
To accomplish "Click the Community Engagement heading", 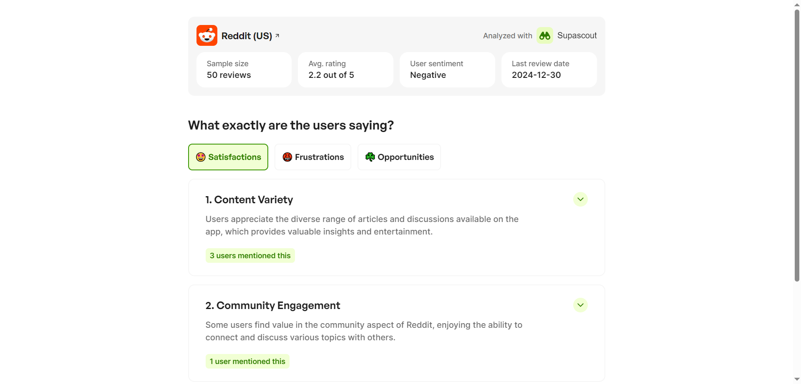I will (273, 306).
